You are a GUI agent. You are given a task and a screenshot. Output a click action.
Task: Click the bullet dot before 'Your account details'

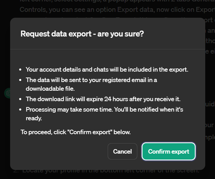click(20, 70)
